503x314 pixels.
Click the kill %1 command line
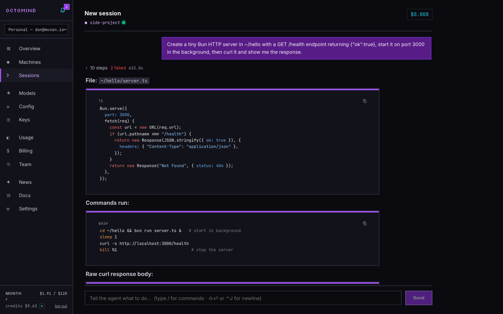point(108,250)
